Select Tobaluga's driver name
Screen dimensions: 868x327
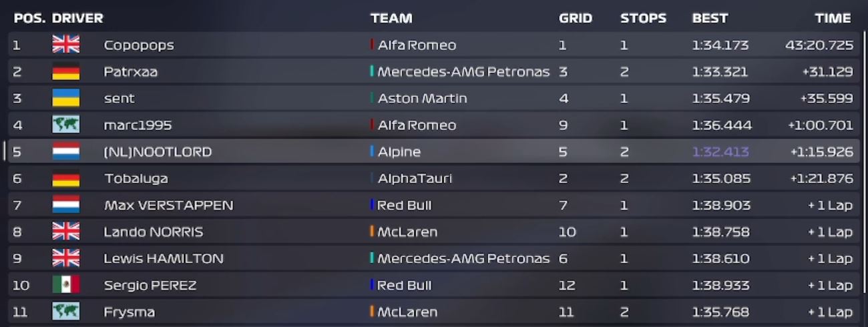136,178
